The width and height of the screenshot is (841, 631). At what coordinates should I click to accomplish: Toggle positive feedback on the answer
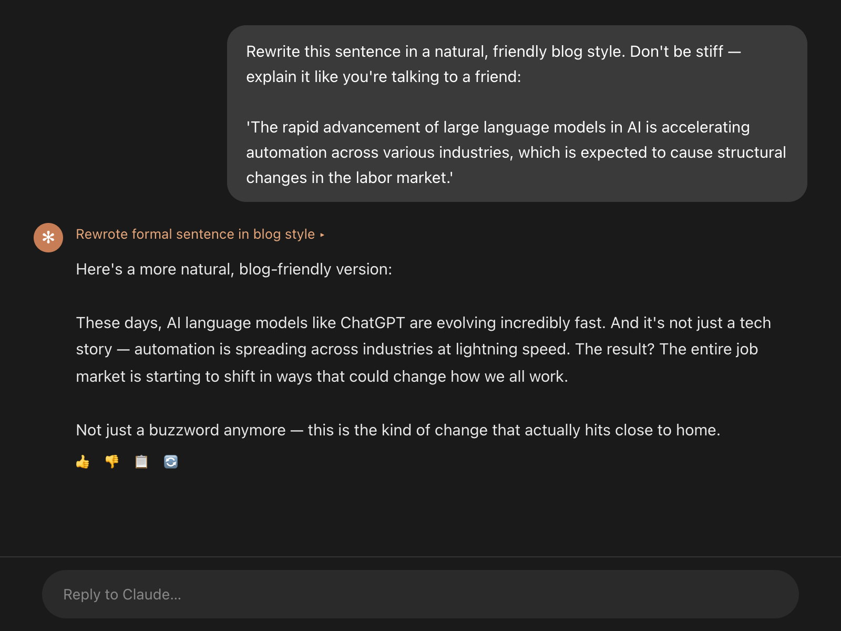click(x=82, y=461)
